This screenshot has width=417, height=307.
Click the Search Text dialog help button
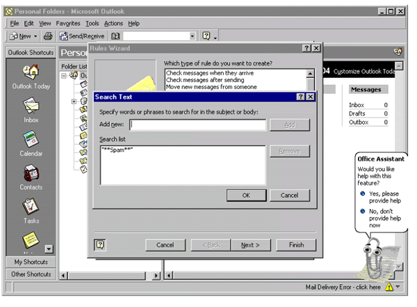click(x=300, y=97)
